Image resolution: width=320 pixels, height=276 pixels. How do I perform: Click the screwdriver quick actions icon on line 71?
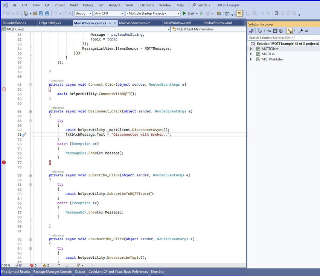pos(24,135)
